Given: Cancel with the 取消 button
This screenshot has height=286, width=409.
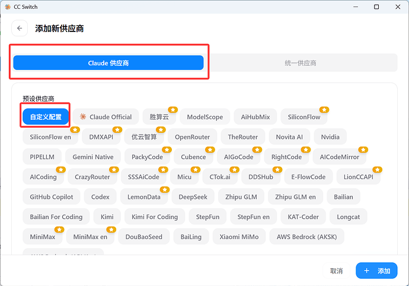Looking at the screenshot, I should click(x=336, y=271).
